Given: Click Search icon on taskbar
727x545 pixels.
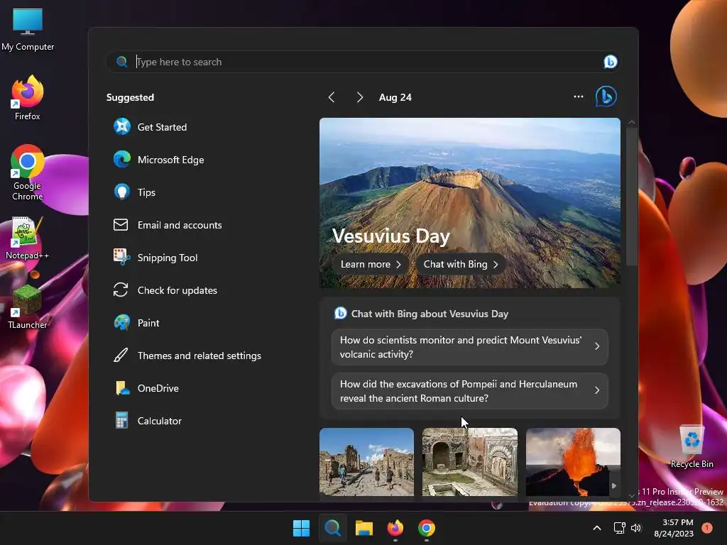Looking at the screenshot, I should point(332,528).
